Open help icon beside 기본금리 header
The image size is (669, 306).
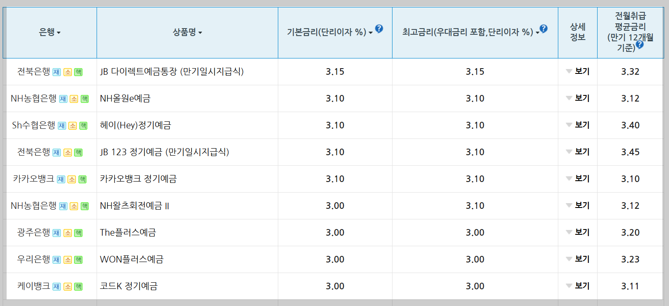click(379, 29)
